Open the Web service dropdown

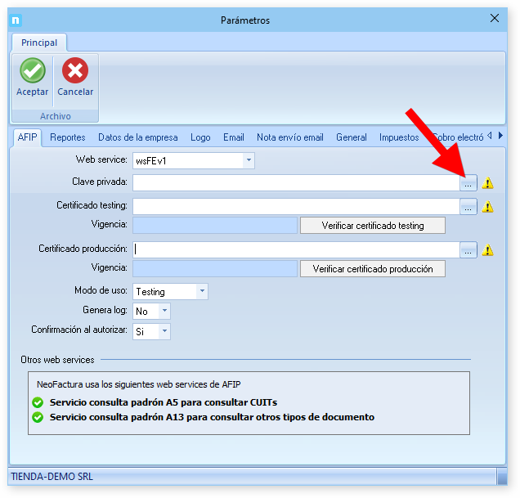pyautogui.click(x=249, y=161)
